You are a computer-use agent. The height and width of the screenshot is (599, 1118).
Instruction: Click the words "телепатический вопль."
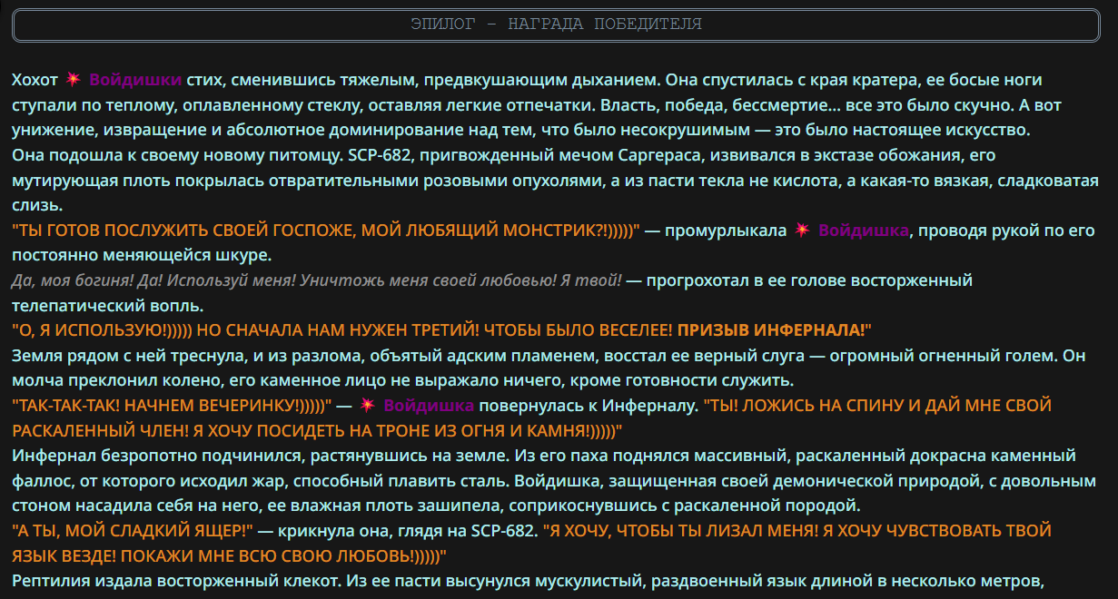108,304
